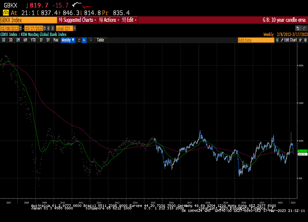Select the 1D period
This screenshot has height=222, width=308.
point(4,40)
